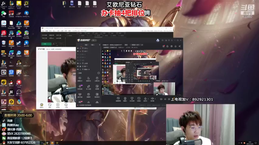259x145 pixels.
Task: Open the WeChat desktop icon
Action: click(4, 14)
